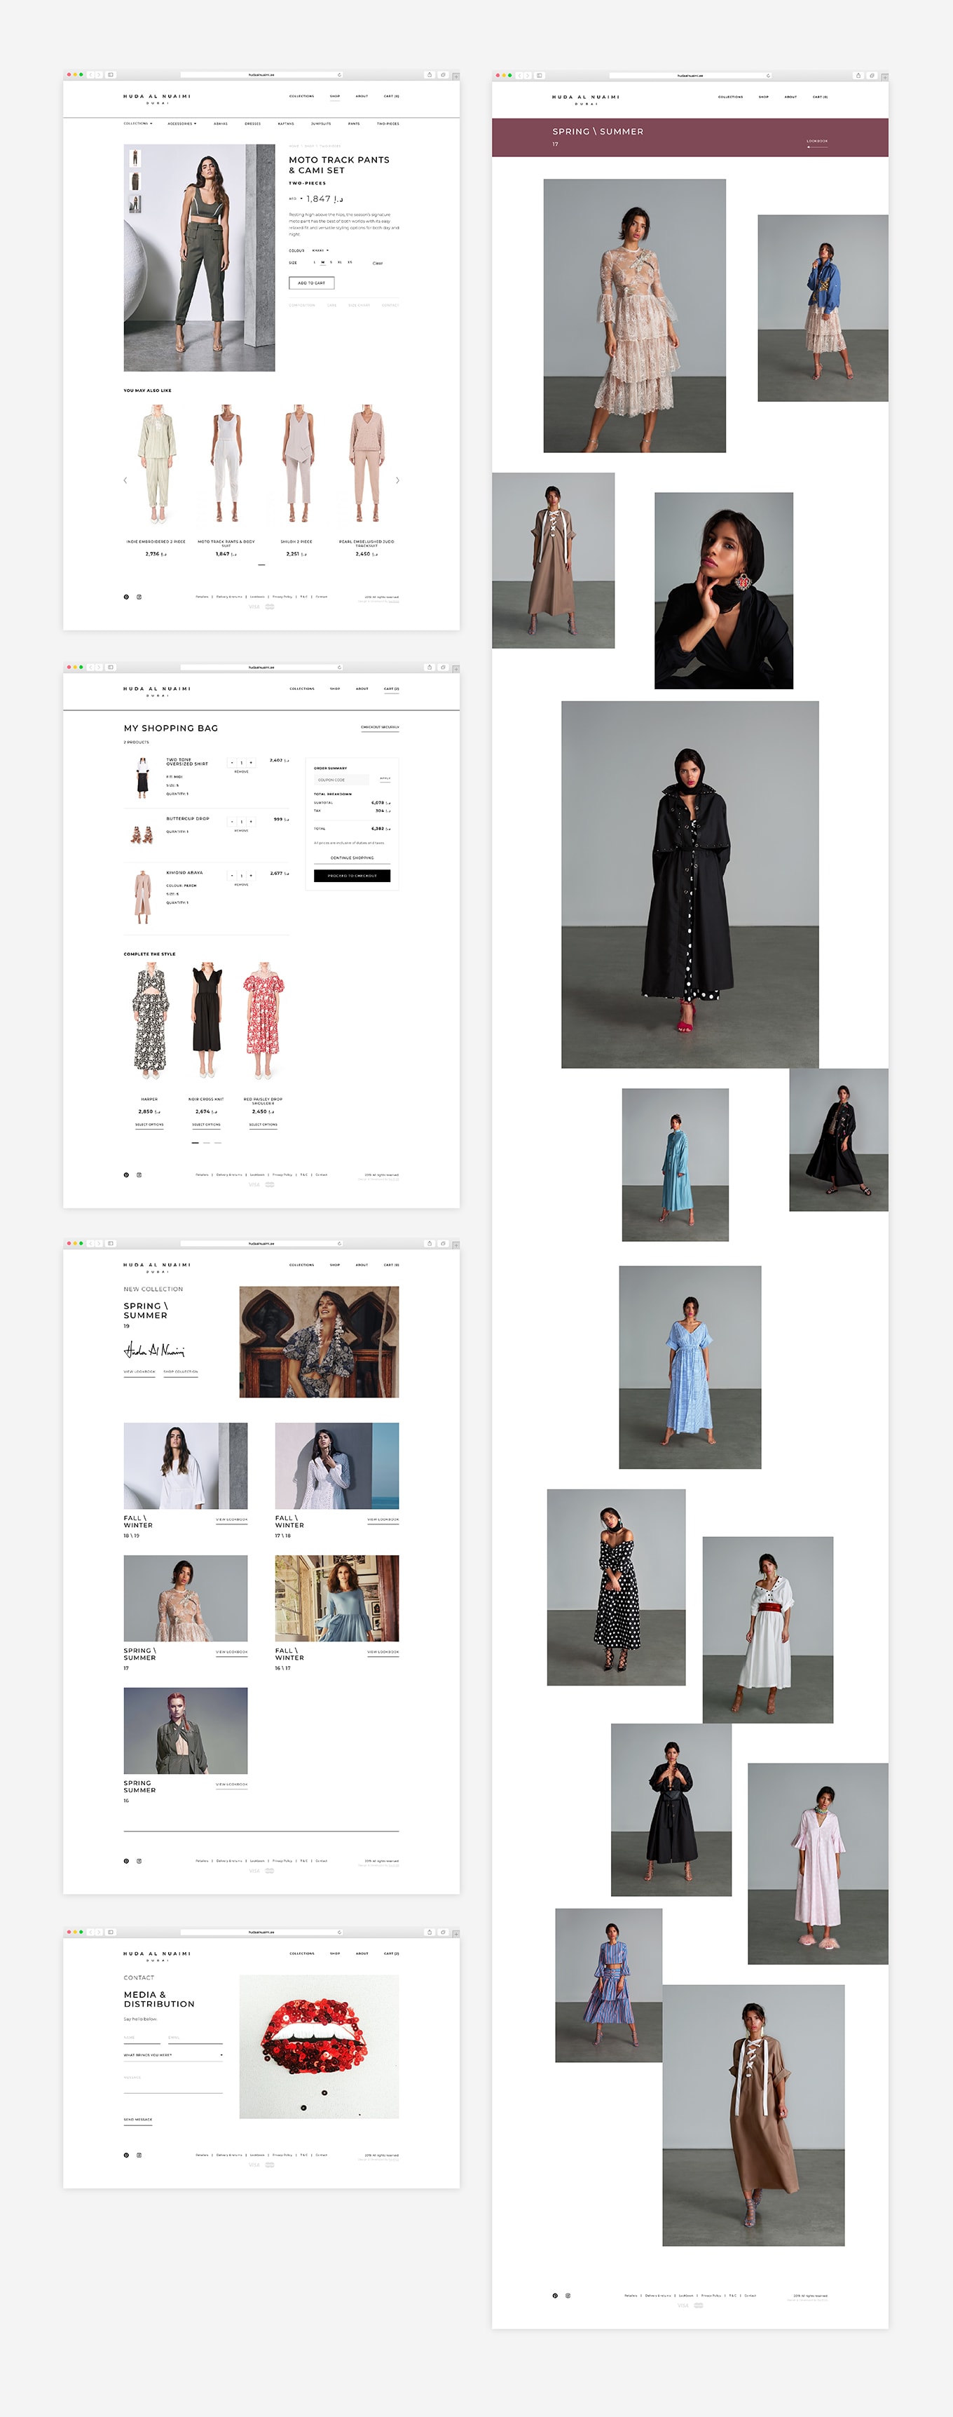Click You May Also Like carousel page indicator

pyautogui.click(x=261, y=565)
